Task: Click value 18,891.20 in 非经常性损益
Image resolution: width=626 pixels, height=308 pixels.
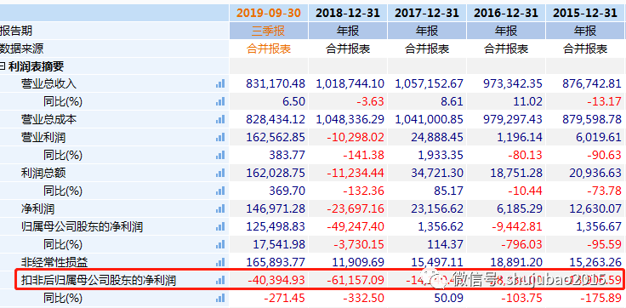Action: click(516, 262)
